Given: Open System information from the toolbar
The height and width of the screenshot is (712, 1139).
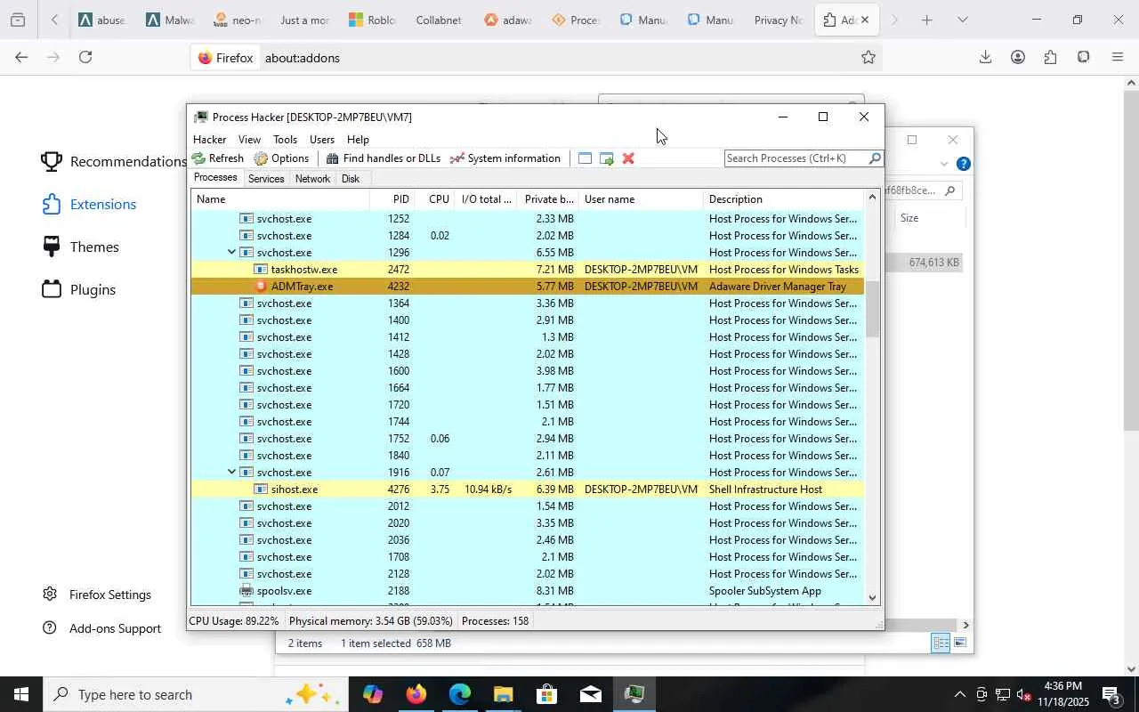Looking at the screenshot, I should [x=505, y=158].
